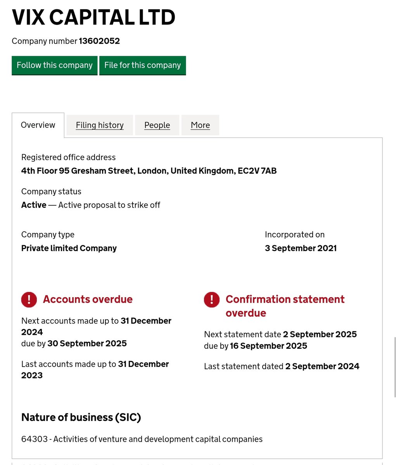Select company number 13602052
The height and width of the screenshot is (465, 396).
[99, 41]
